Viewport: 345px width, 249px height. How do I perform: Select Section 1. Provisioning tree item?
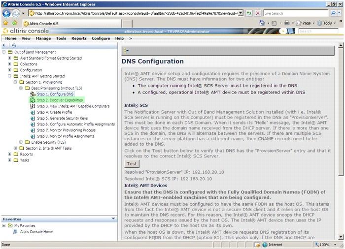coord(44,82)
